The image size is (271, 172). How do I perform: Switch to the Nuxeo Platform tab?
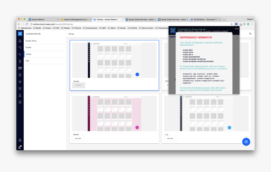[43, 19]
